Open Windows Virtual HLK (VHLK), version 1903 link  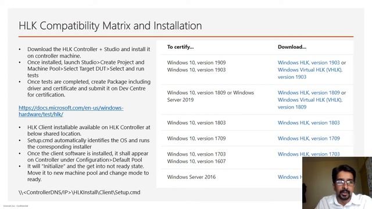310,73
